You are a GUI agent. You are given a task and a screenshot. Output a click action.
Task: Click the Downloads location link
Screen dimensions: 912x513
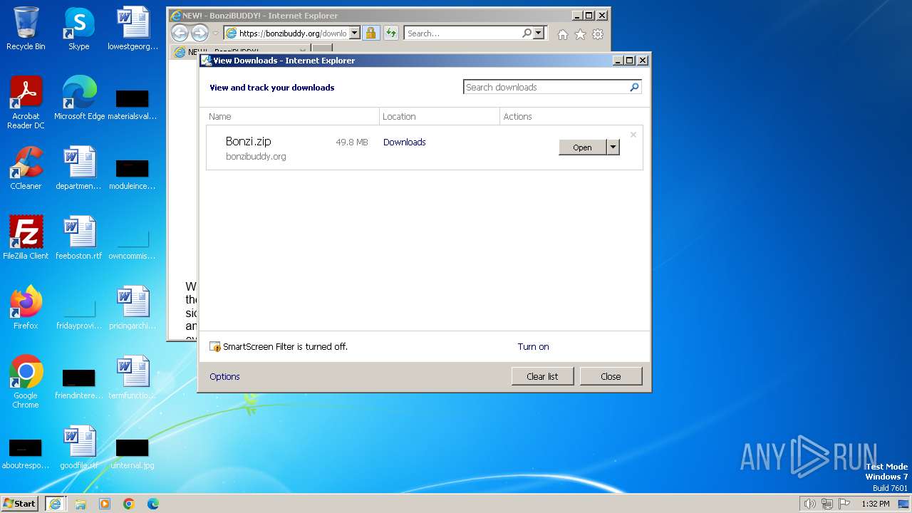click(x=404, y=142)
